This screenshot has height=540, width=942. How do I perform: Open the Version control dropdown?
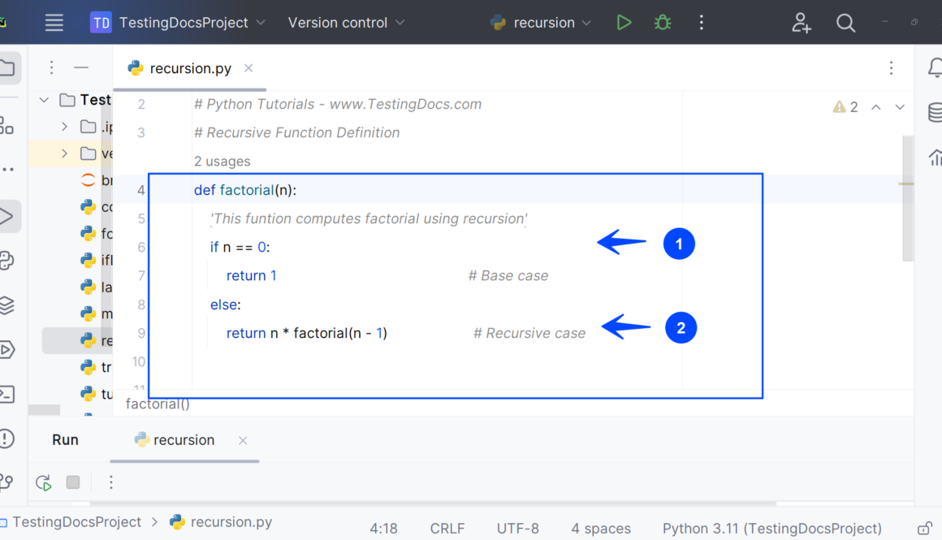tap(346, 23)
